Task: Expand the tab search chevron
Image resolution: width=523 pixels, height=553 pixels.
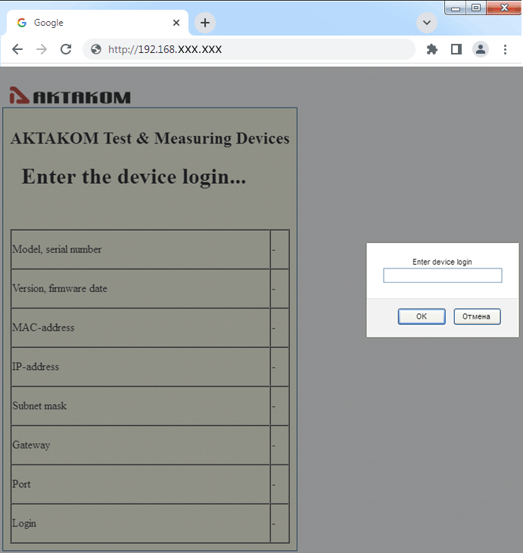Action: coord(427,23)
